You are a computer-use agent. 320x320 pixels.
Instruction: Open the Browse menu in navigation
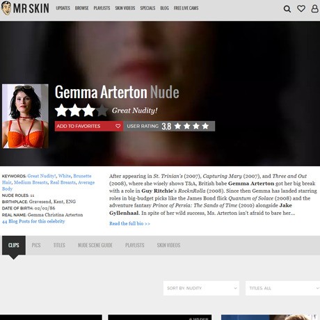click(x=81, y=8)
